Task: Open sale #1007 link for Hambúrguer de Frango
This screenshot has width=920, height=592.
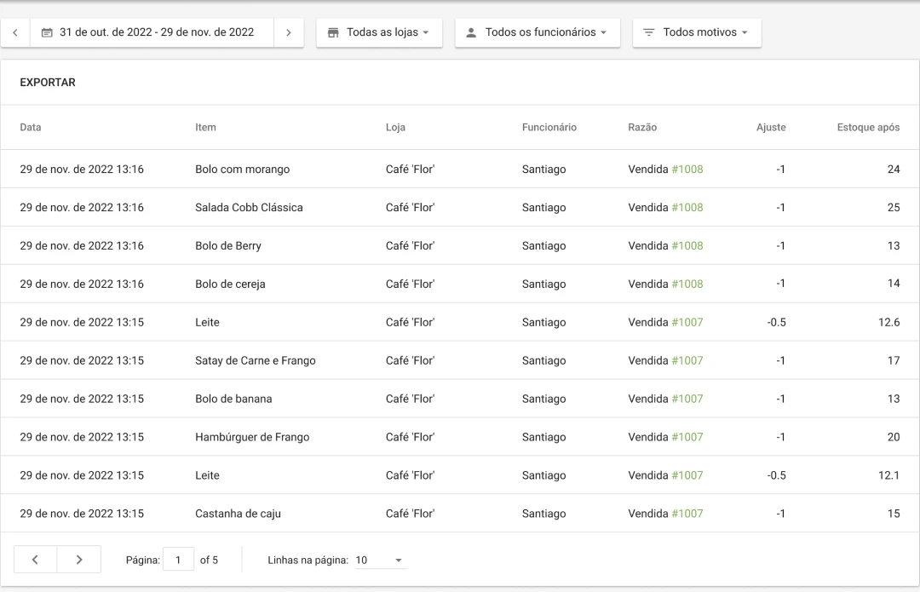Action: pyautogui.click(x=687, y=437)
